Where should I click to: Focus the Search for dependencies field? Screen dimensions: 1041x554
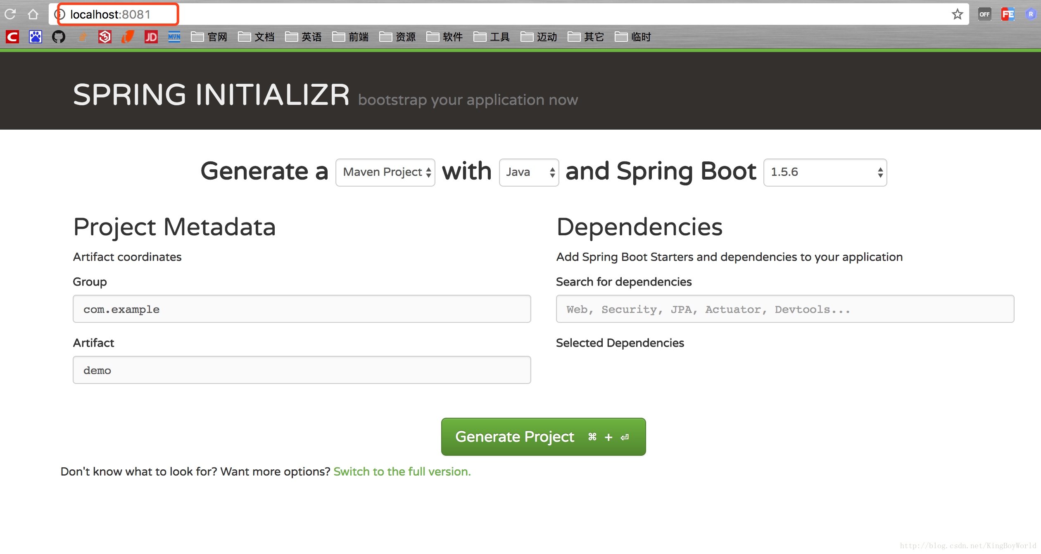785,309
